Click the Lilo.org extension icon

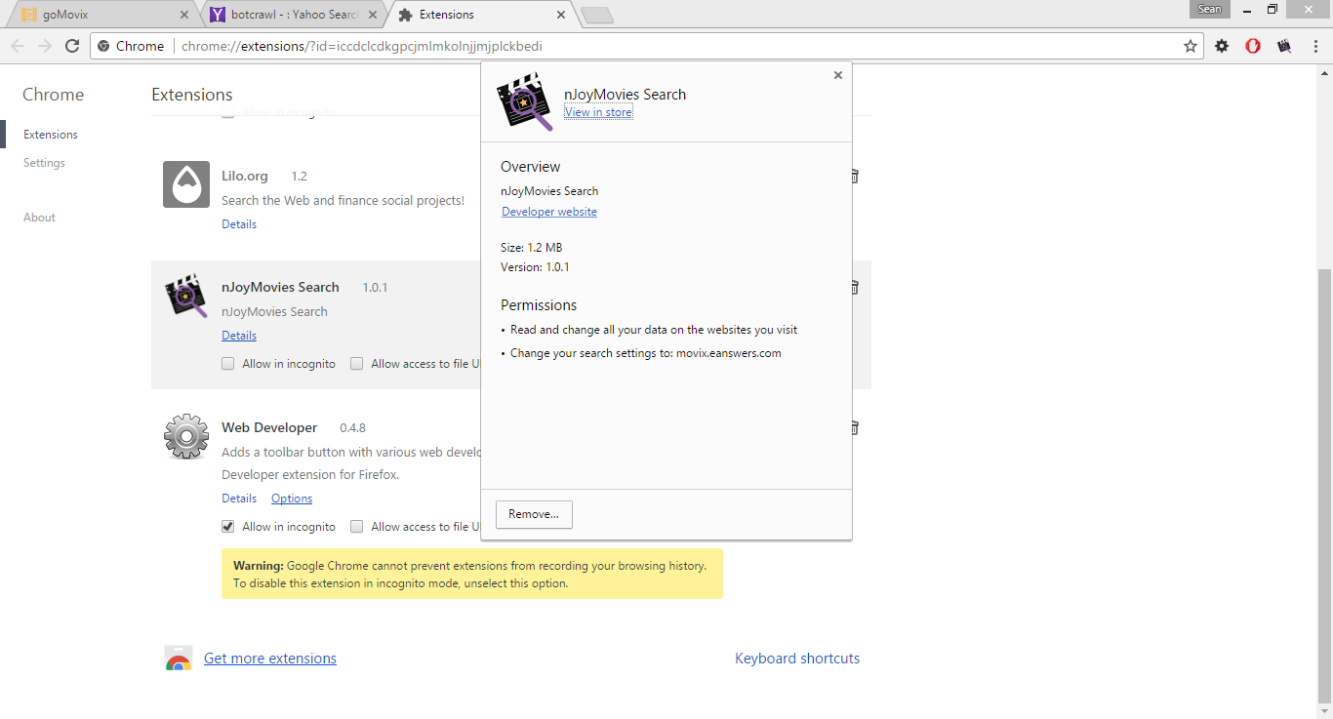point(186,184)
